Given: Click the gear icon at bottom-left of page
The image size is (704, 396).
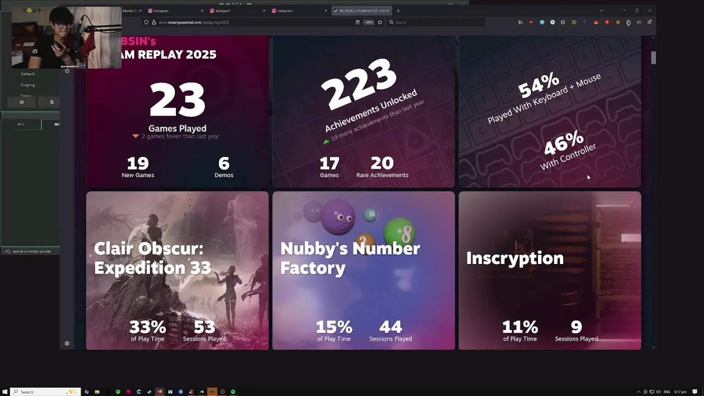Looking at the screenshot, I should pyautogui.click(x=67, y=343).
